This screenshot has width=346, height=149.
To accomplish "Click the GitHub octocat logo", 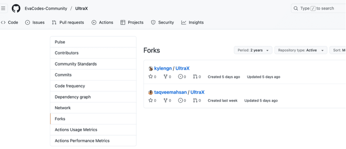I will [16, 8].
